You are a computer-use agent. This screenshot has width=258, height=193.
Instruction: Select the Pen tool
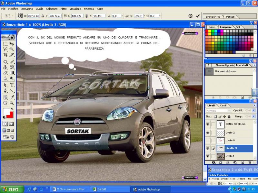click(5, 91)
